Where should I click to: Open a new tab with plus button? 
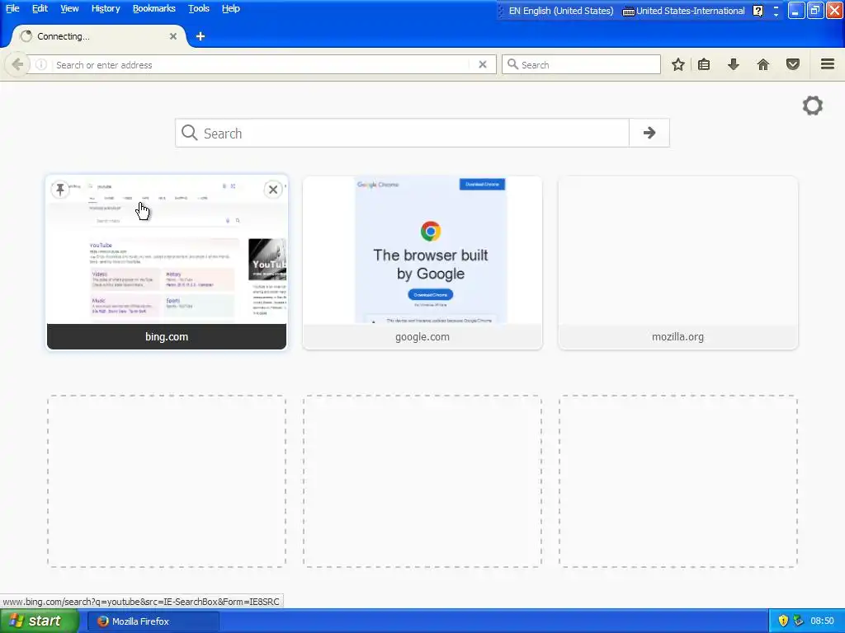click(201, 36)
